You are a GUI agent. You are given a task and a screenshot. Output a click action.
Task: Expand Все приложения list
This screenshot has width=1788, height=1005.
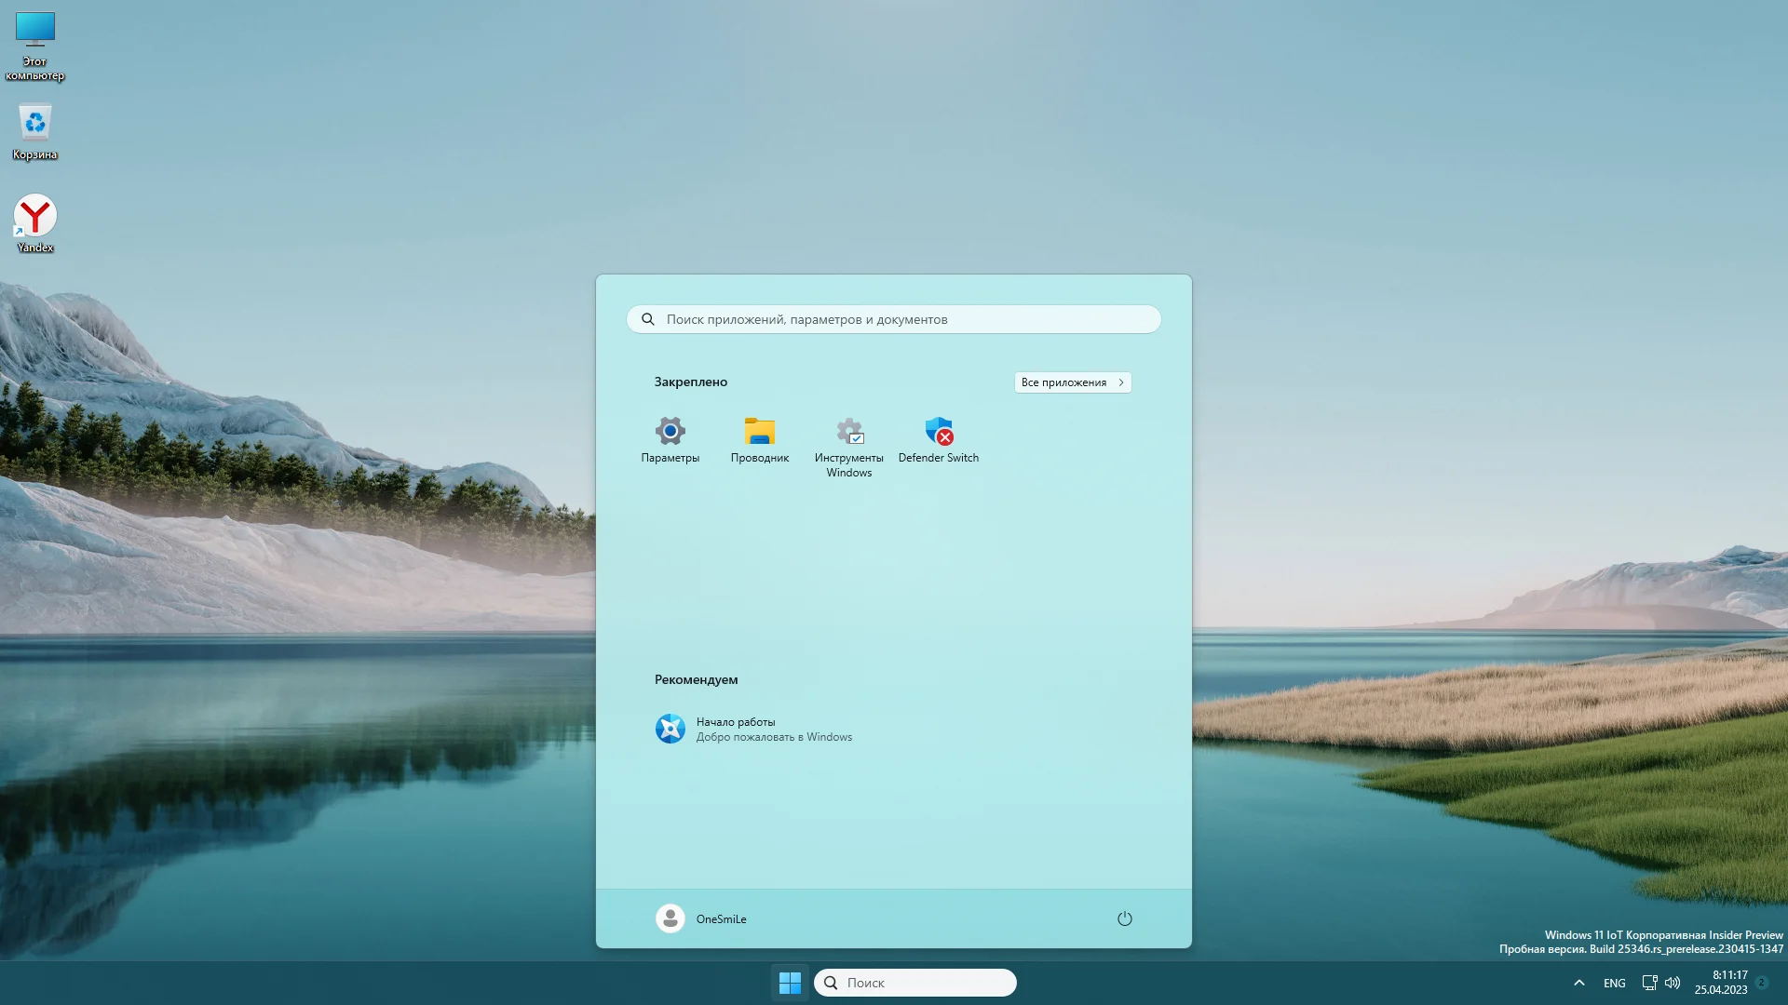1072,382
